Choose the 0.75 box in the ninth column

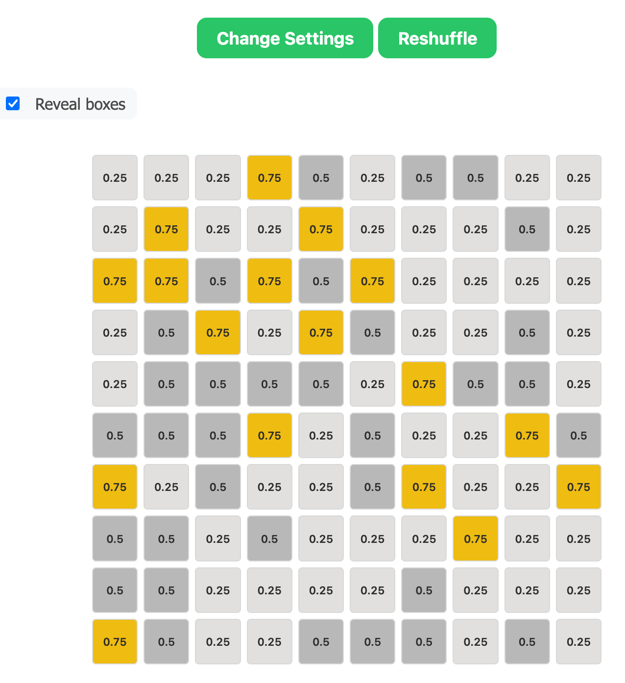coord(527,436)
